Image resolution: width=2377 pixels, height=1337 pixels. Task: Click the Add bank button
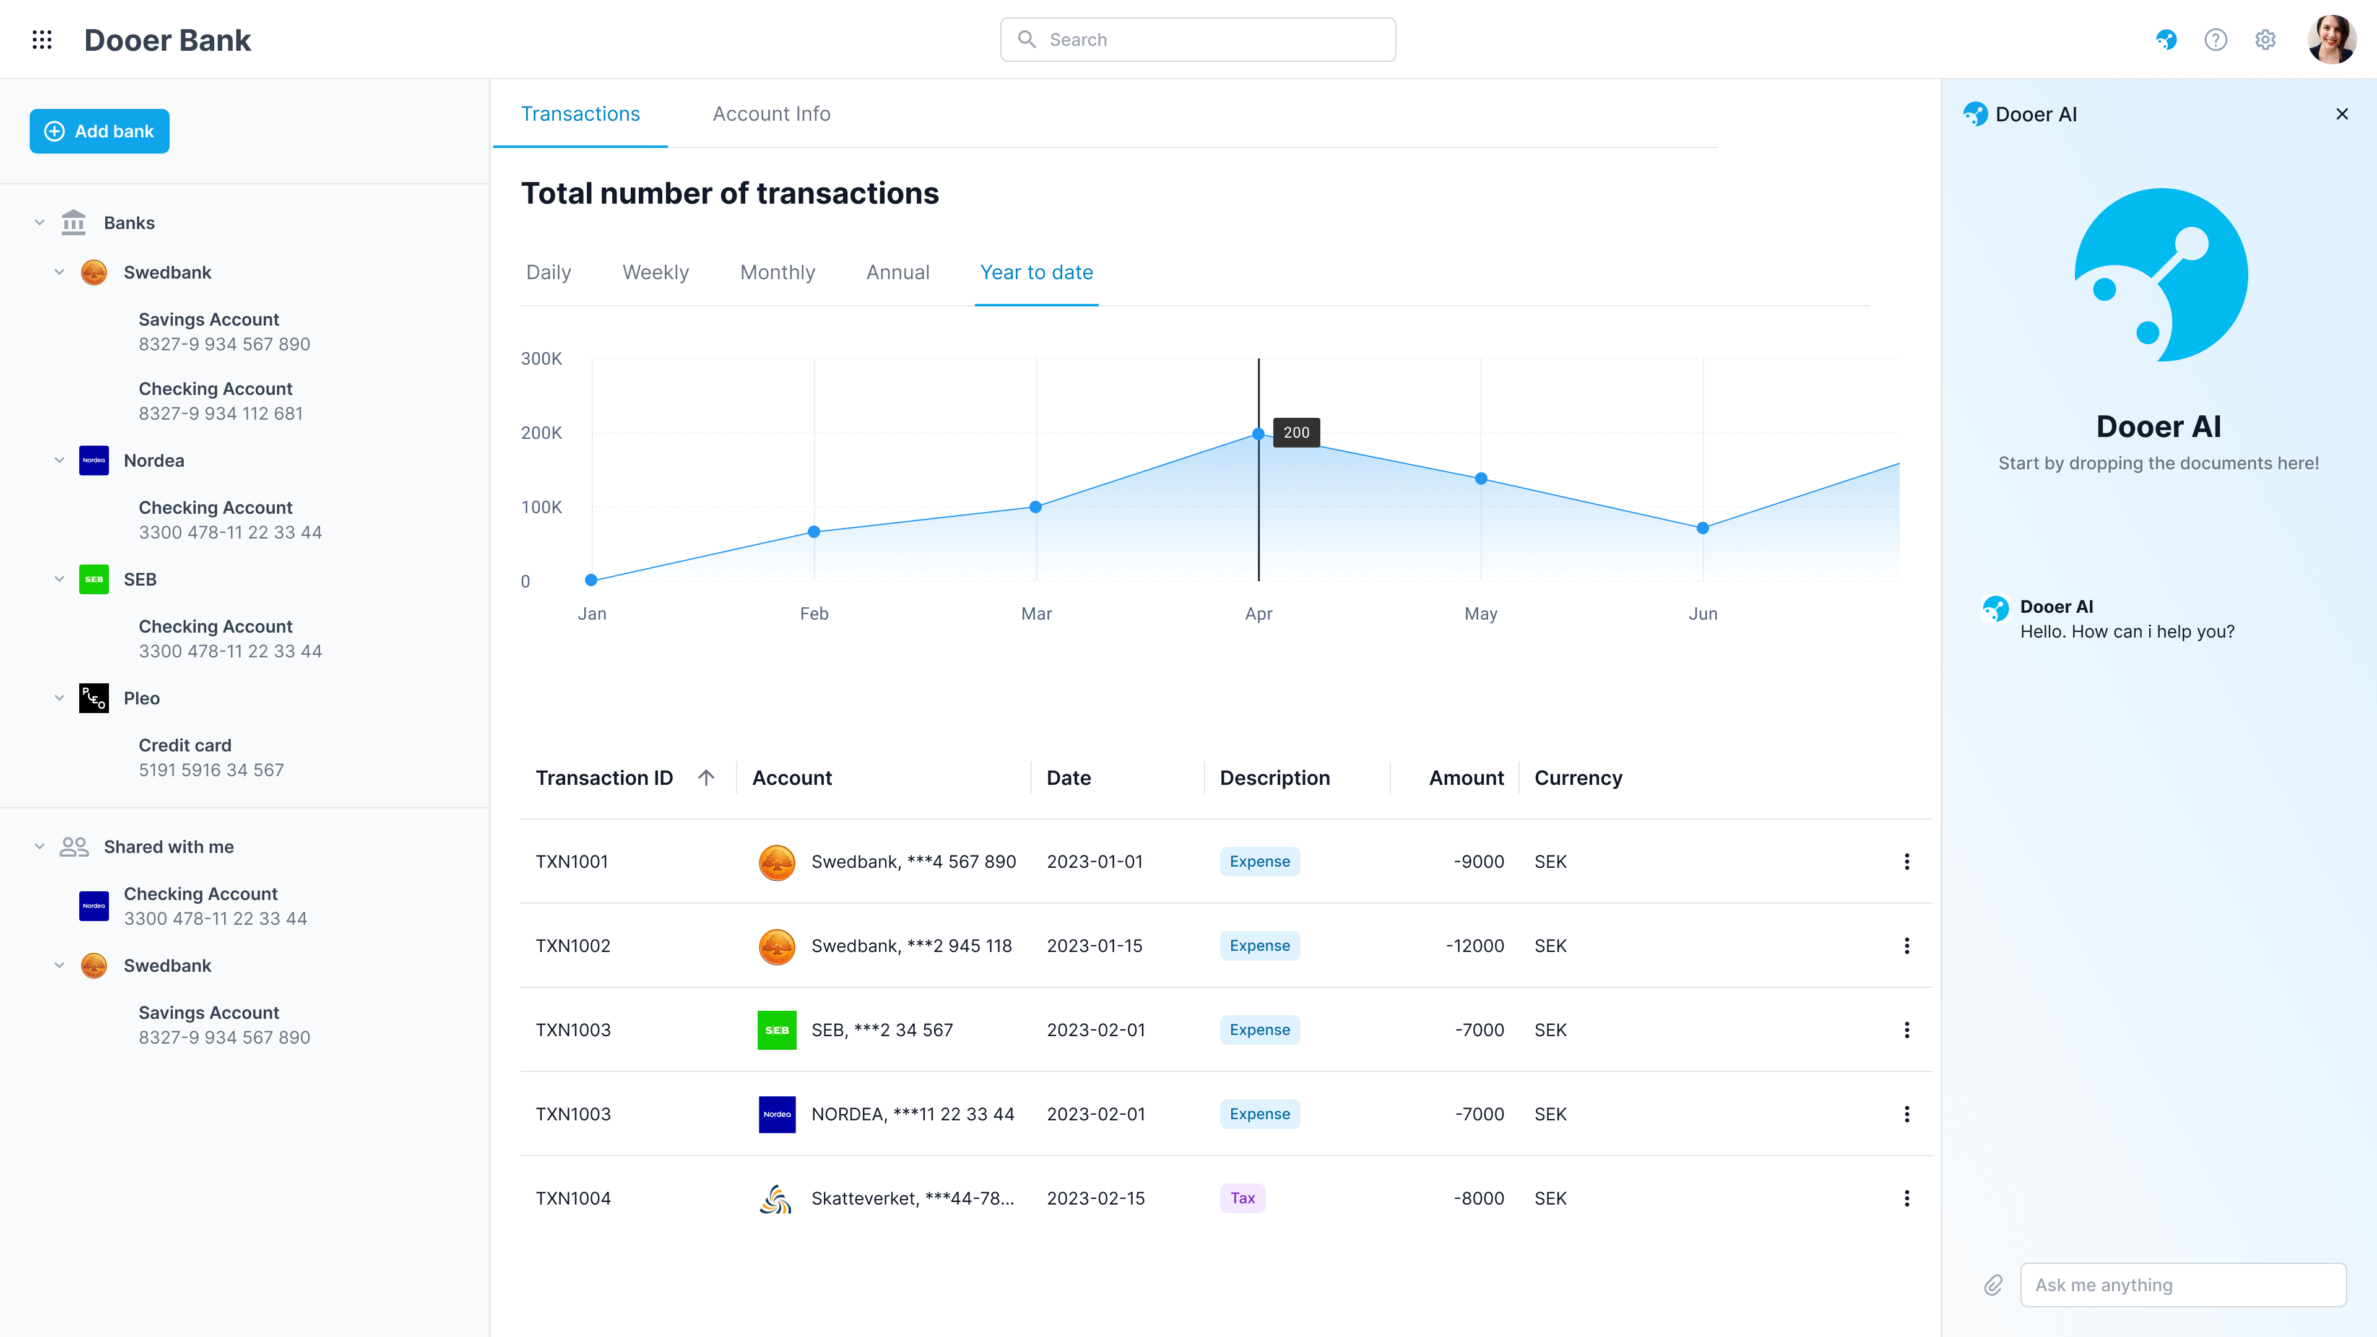tap(100, 131)
